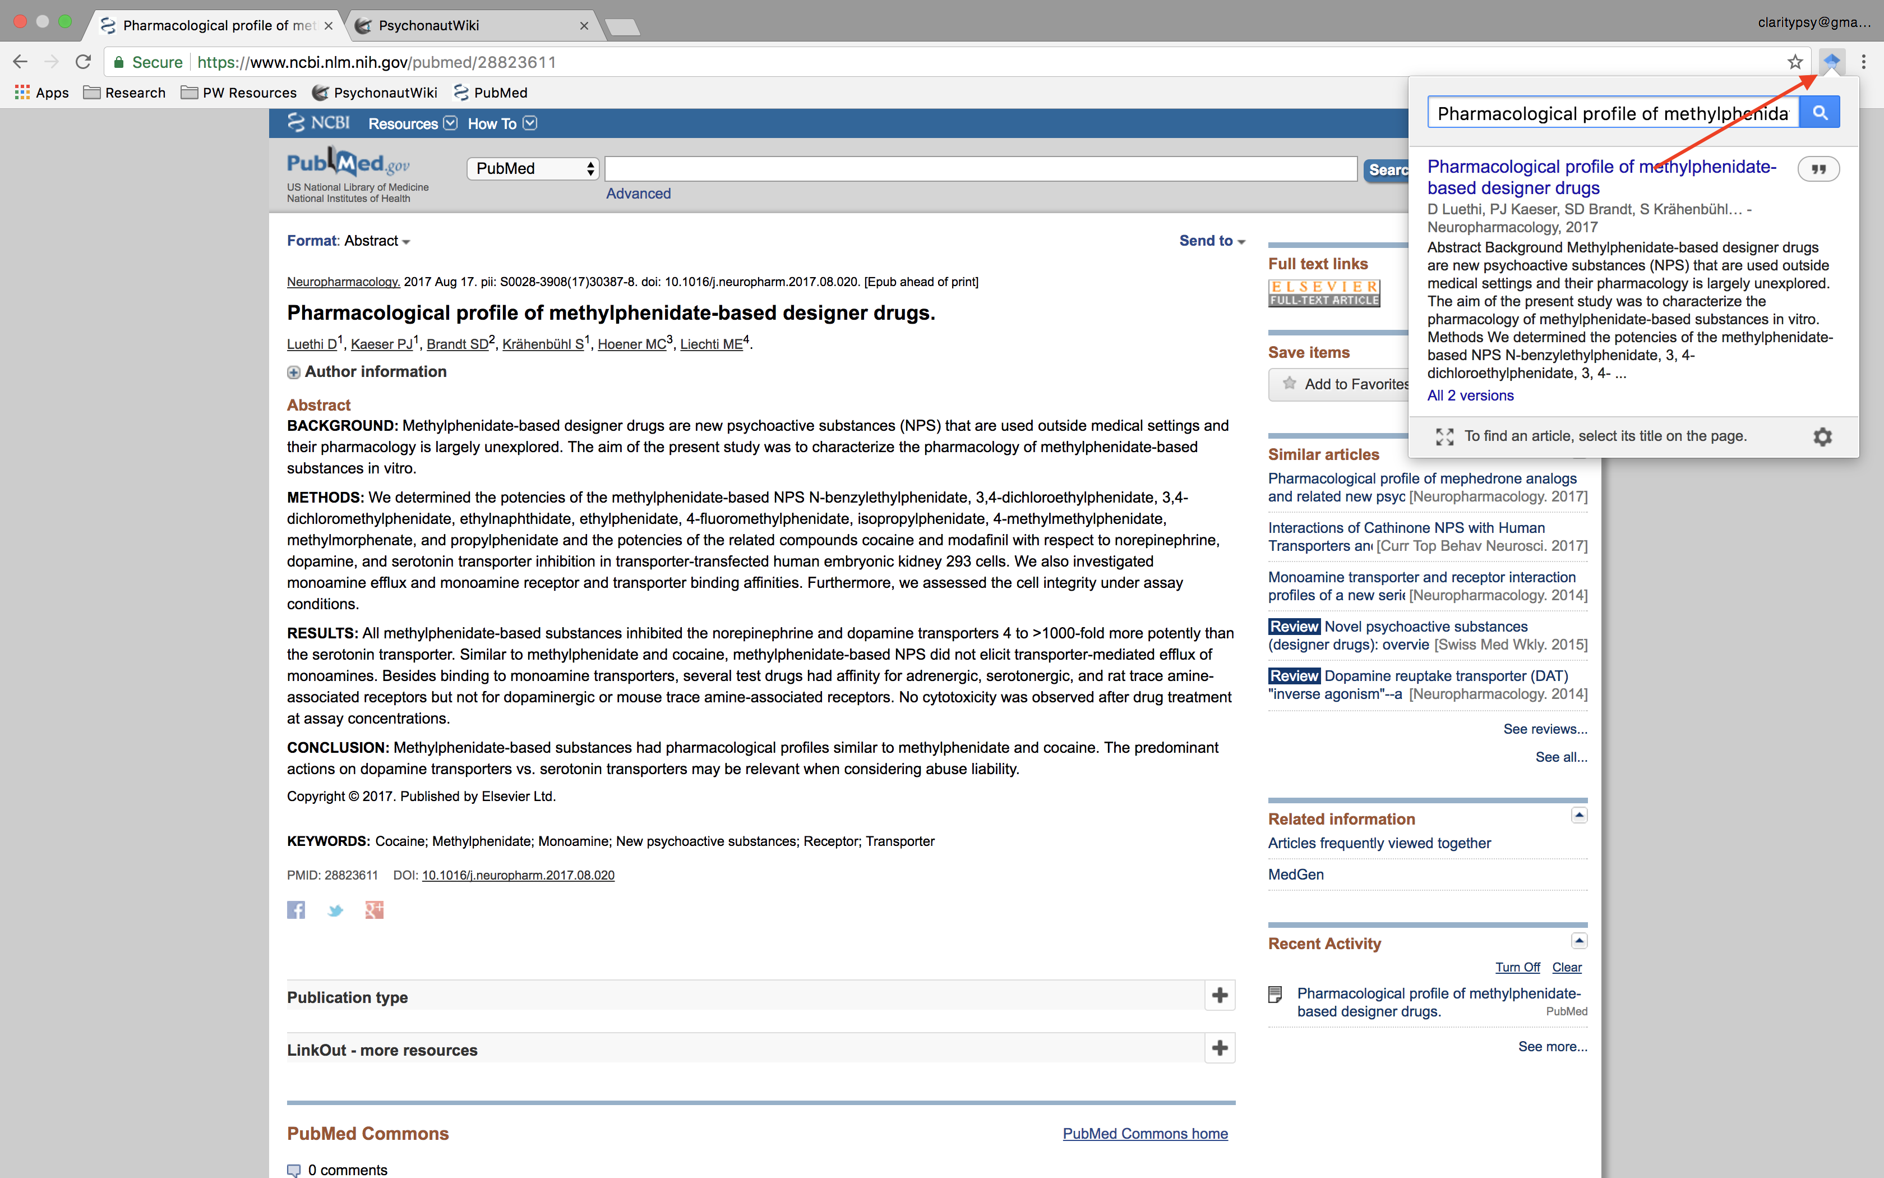This screenshot has width=1884, height=1178.
Task: Reload the current page
Action: (x=84, y=62)
